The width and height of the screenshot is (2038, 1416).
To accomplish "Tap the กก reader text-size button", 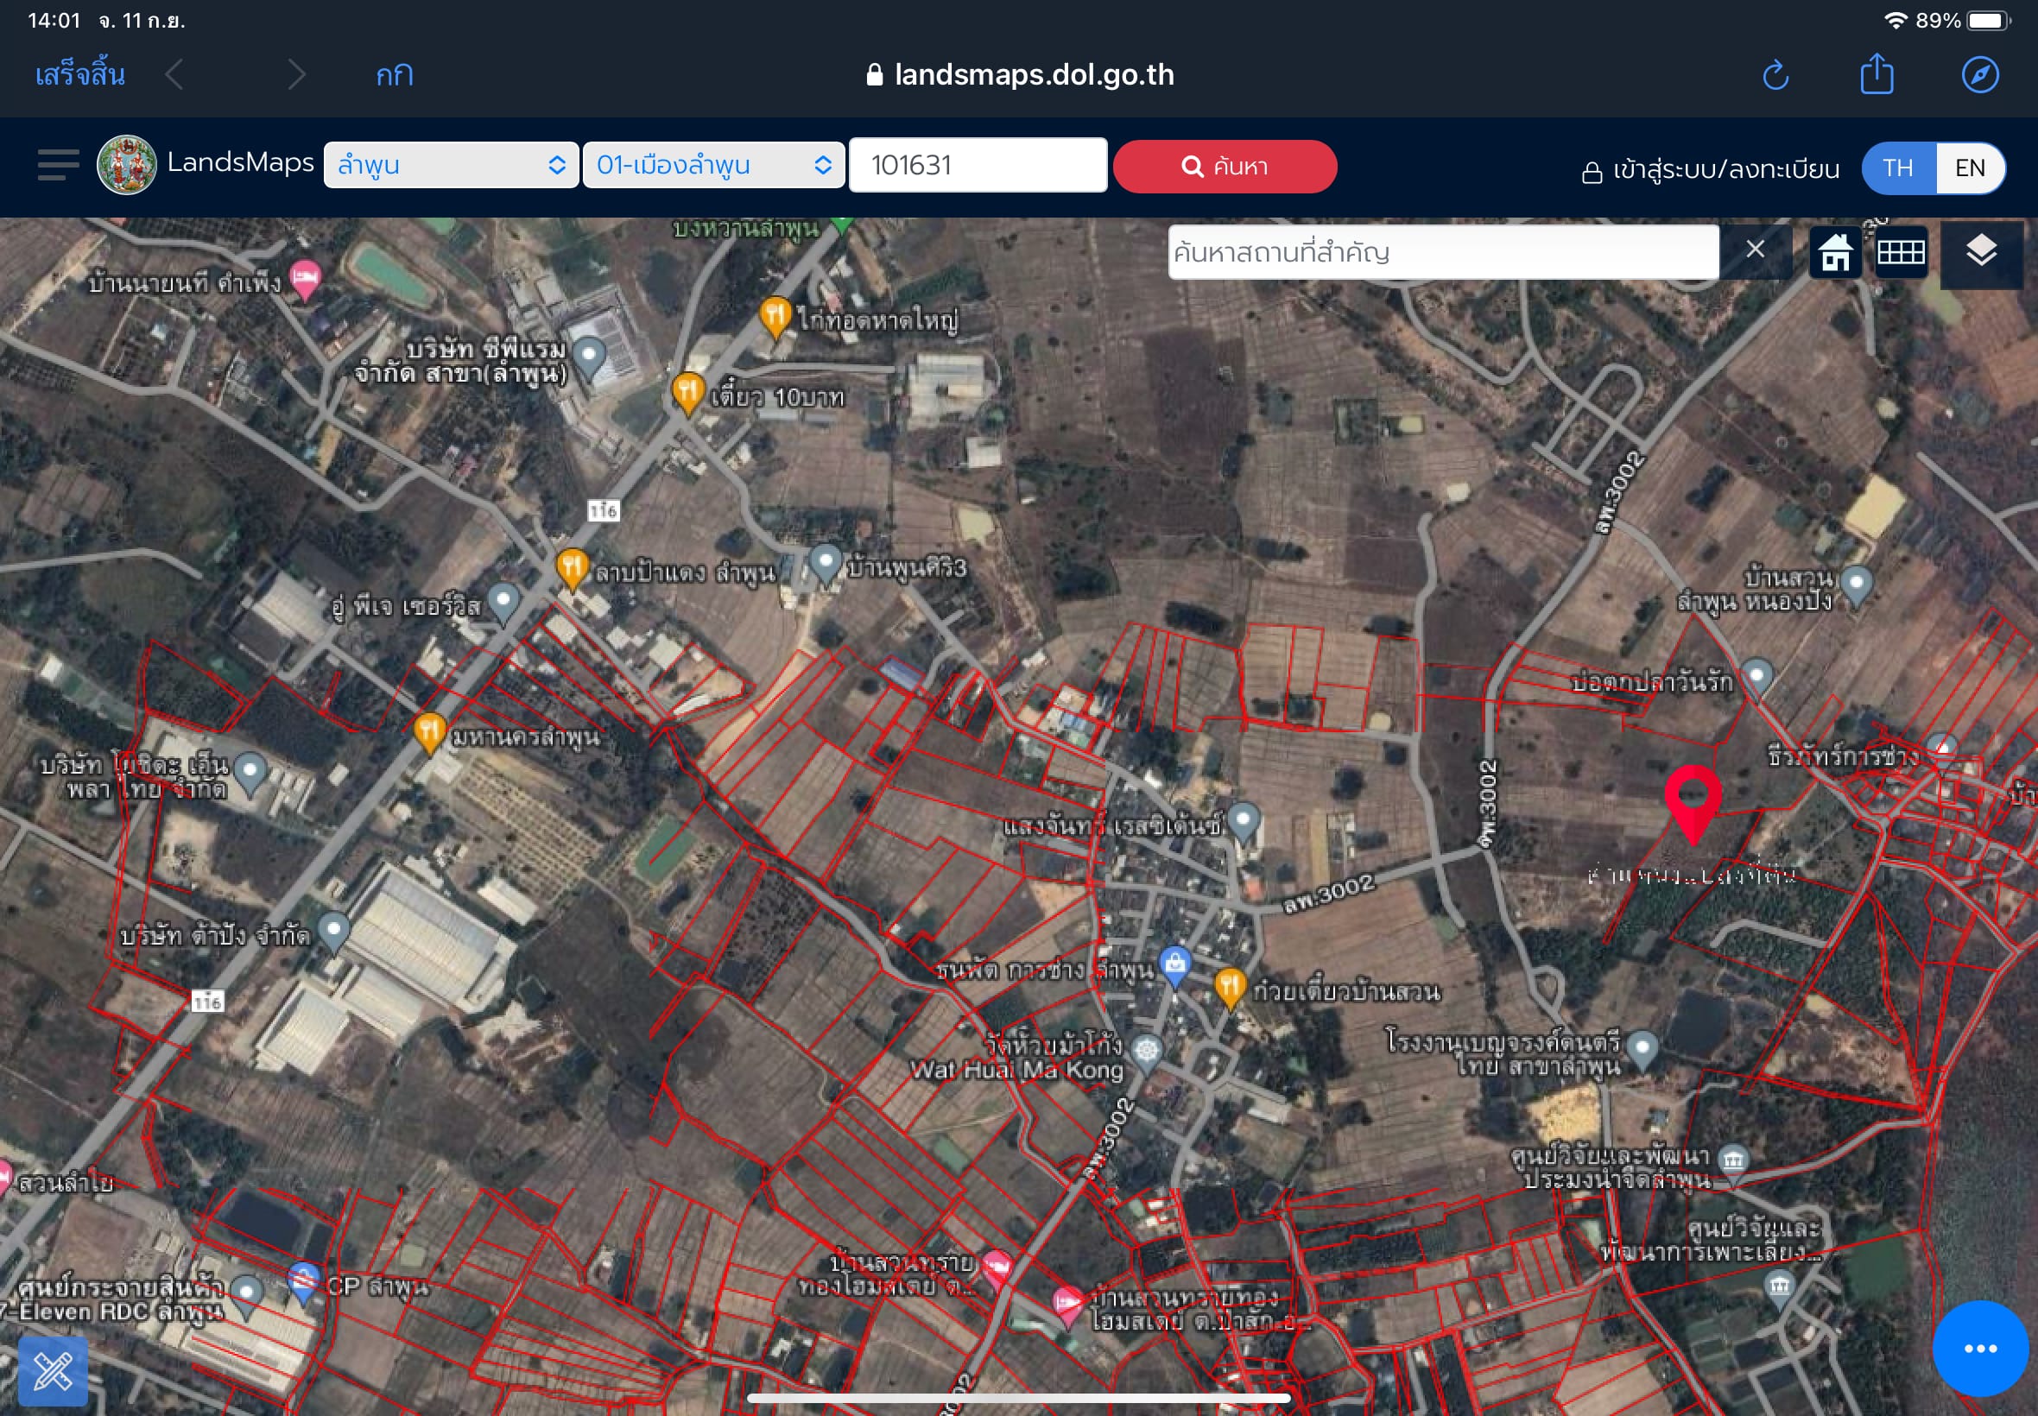I will click(x=395, y=75).
